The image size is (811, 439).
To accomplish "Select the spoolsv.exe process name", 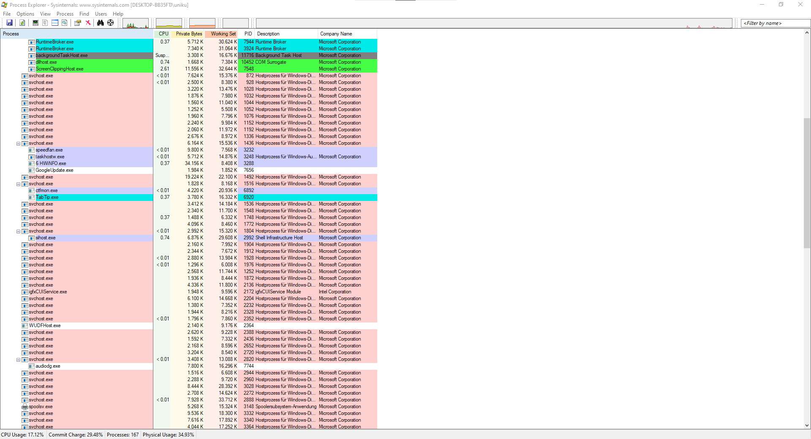I will click(x=41, y=407).
